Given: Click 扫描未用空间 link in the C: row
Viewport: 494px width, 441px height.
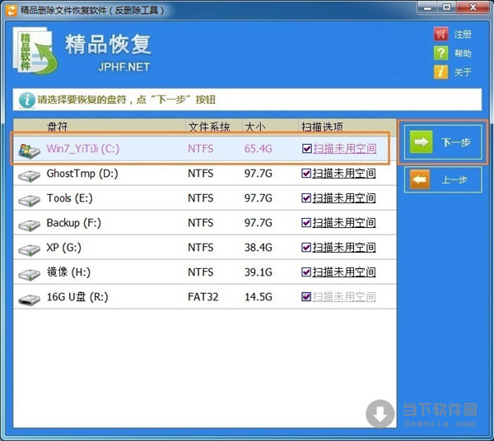Looking at the screenshot, I should click(345, 149).
